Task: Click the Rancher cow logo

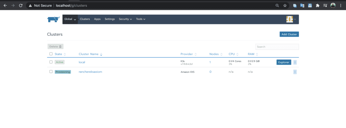Action: 53,19
